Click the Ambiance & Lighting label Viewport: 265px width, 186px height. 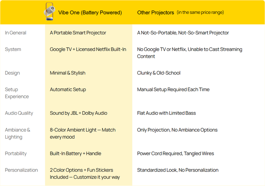click(18, 133)
